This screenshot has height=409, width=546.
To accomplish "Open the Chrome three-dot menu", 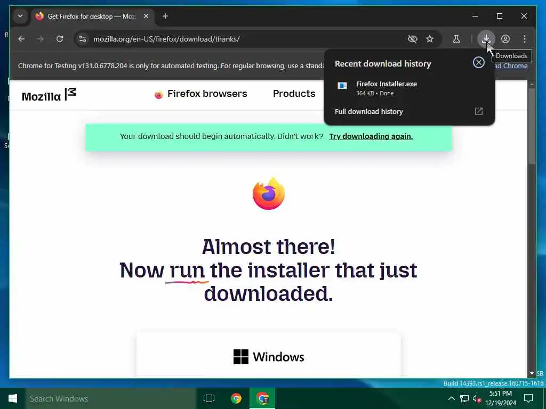I will click(x=525, y=39).
